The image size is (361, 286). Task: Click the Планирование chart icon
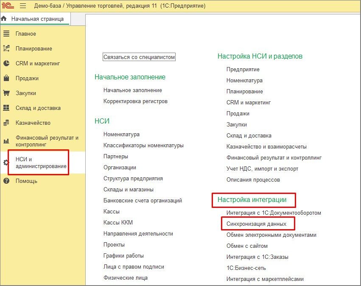pos(6,48)
